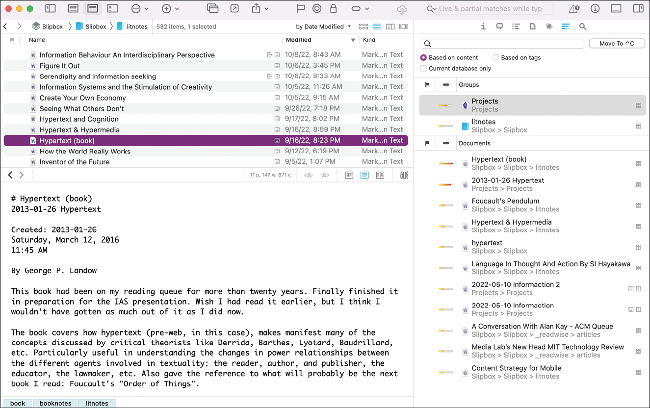The width and height of the screenshot is (650, 408).
Task: Click the litnotes tag at bottom
Action: (97, 403)
